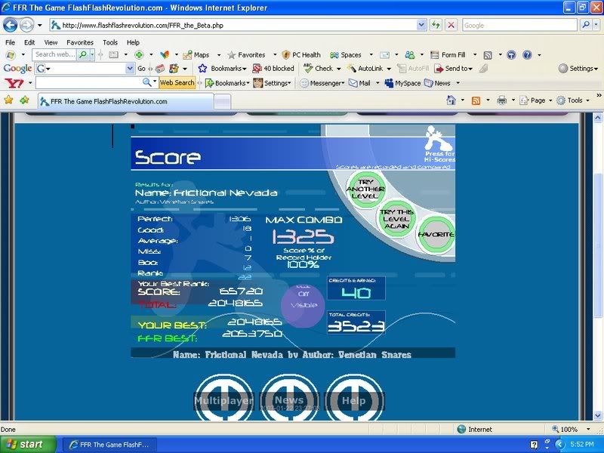604x453 pixels.
Task: Click the Home icon in command bar
Action: pyautogui.click(x=451, y=100)
